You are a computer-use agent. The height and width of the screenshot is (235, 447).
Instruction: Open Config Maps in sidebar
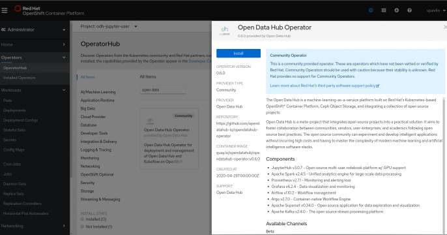point(14,149)
